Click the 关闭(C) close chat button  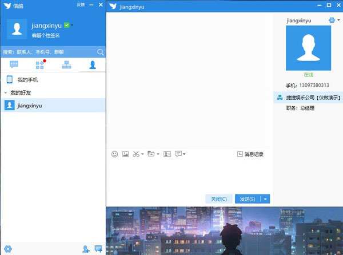click(219, 199)
